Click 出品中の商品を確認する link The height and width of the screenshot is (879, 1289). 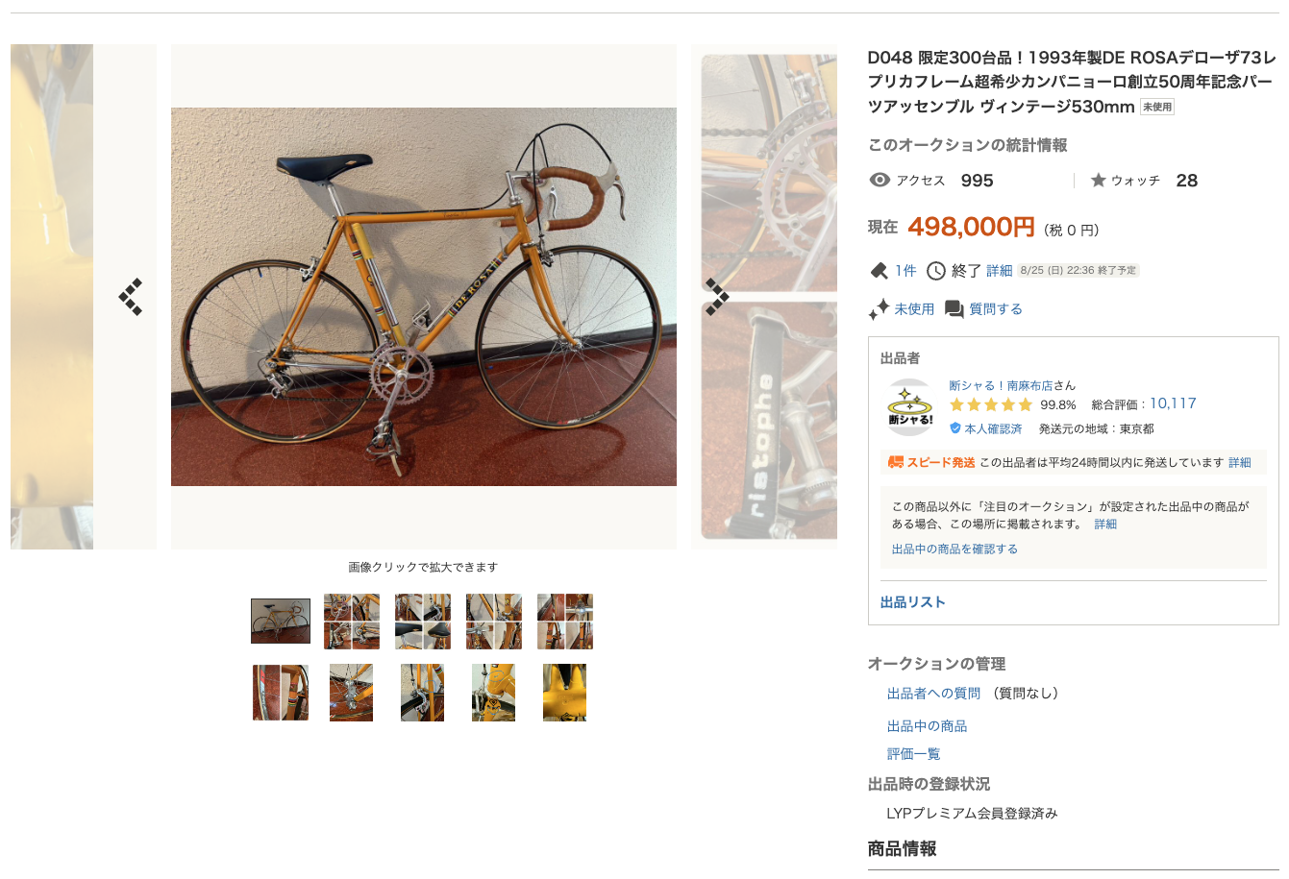pyautogui.click(x=954, y=549)
